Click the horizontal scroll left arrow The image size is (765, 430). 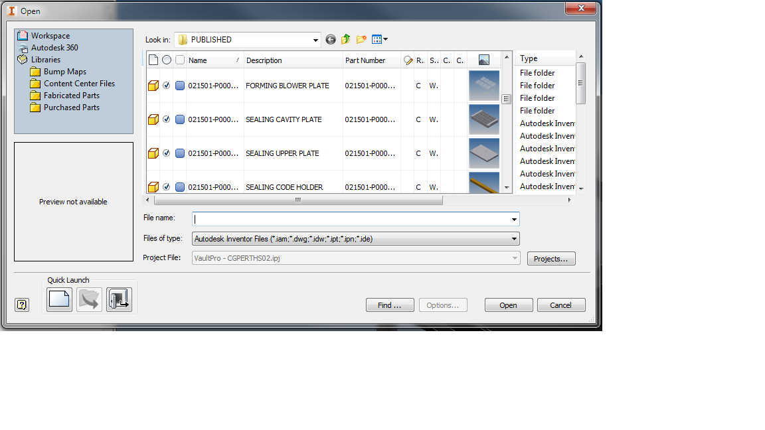148,200
